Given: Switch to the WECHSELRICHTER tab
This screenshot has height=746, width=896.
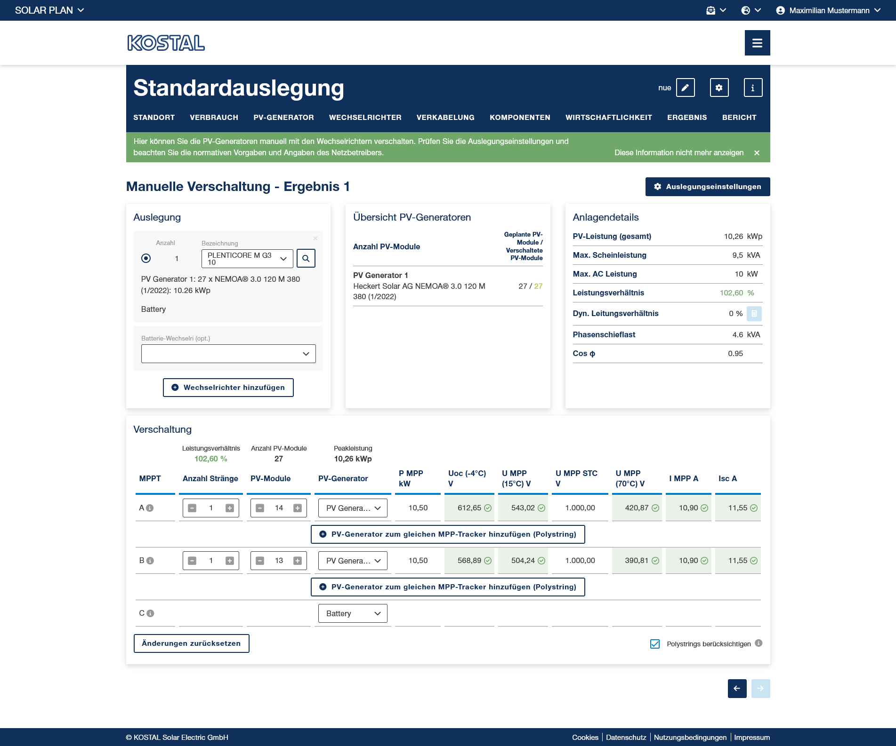Looking at the screenshot, I should point(365,118).
